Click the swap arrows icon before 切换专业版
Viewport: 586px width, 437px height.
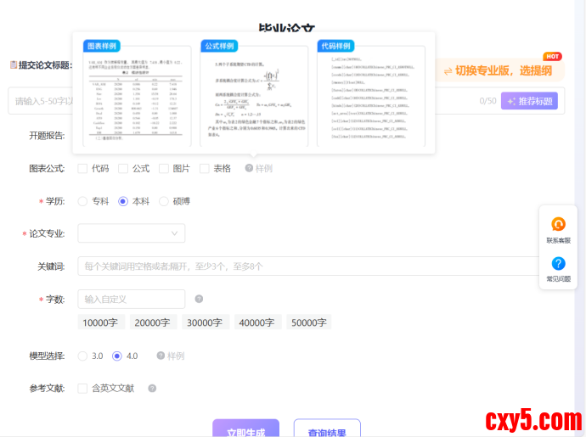pyautogui.click(x=448, y=71)
